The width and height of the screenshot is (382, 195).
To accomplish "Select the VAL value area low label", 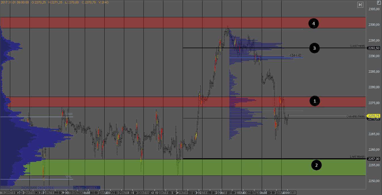I will [69, 177].
